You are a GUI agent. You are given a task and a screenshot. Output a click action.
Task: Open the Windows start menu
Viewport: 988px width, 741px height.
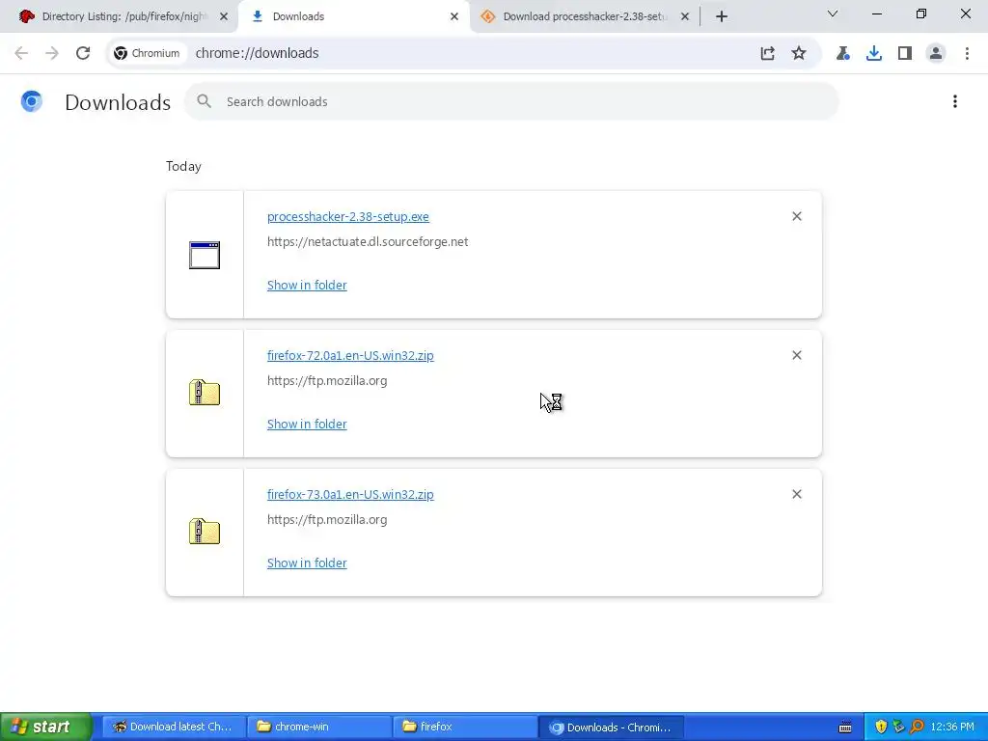click(45, 727)
